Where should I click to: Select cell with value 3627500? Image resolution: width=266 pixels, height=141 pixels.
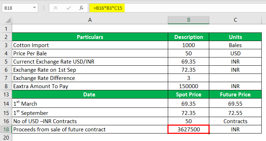tap(189, 129)
